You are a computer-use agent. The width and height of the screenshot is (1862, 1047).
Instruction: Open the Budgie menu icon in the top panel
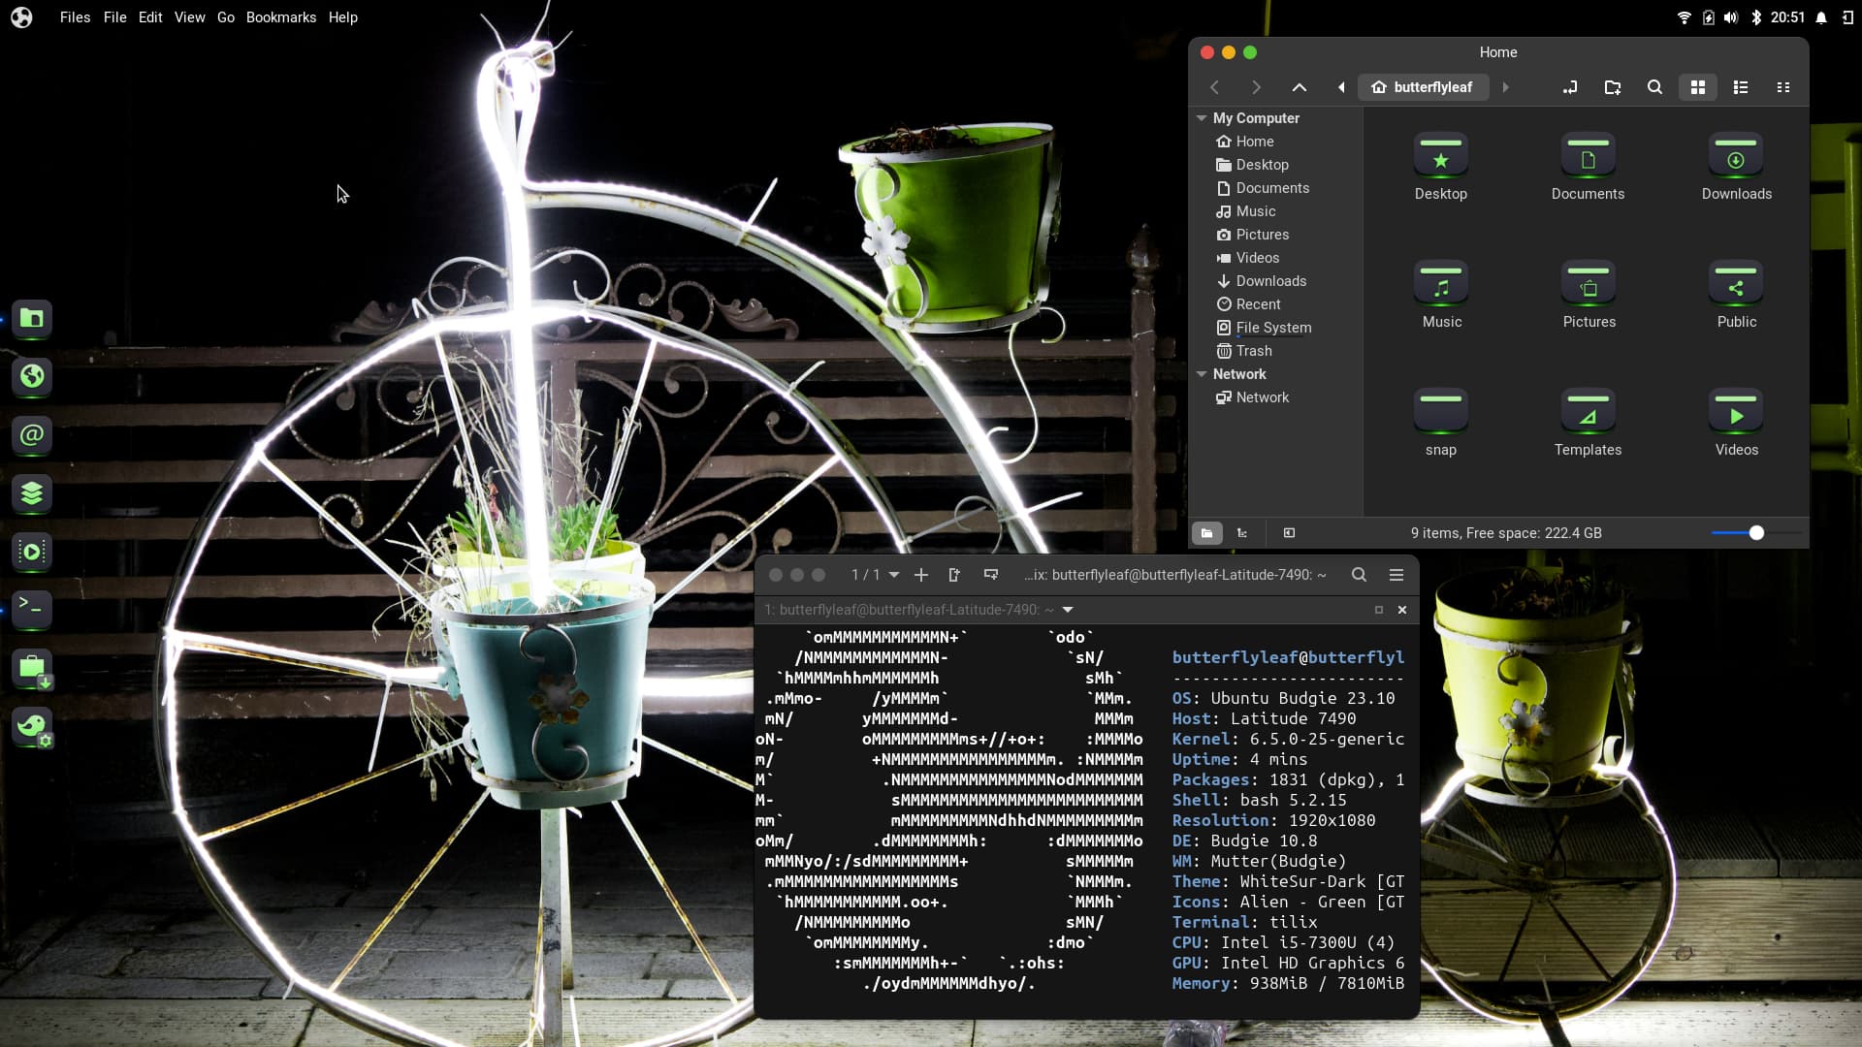tap(21, 17)
